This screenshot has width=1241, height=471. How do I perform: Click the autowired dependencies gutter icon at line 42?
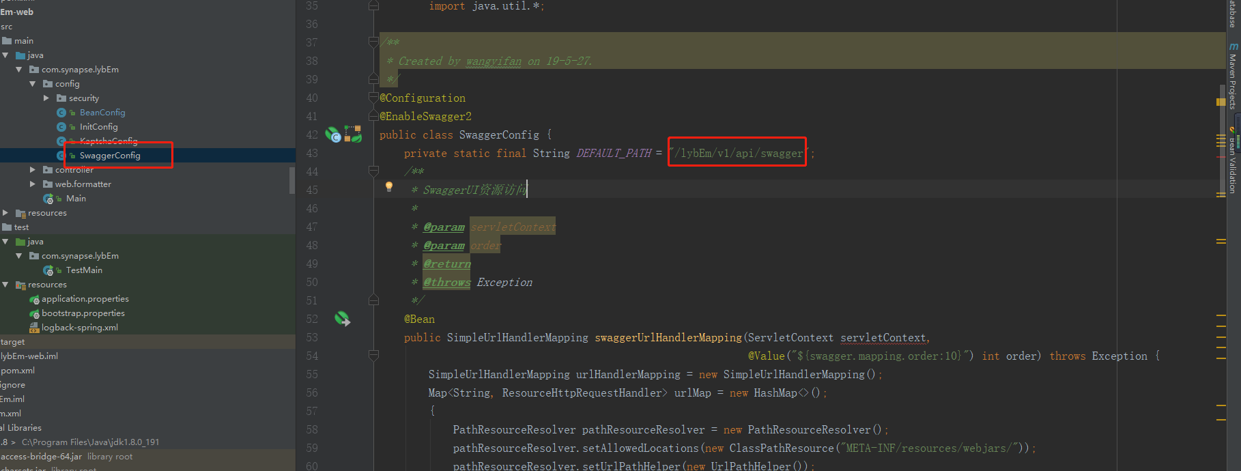pos(353,134)
